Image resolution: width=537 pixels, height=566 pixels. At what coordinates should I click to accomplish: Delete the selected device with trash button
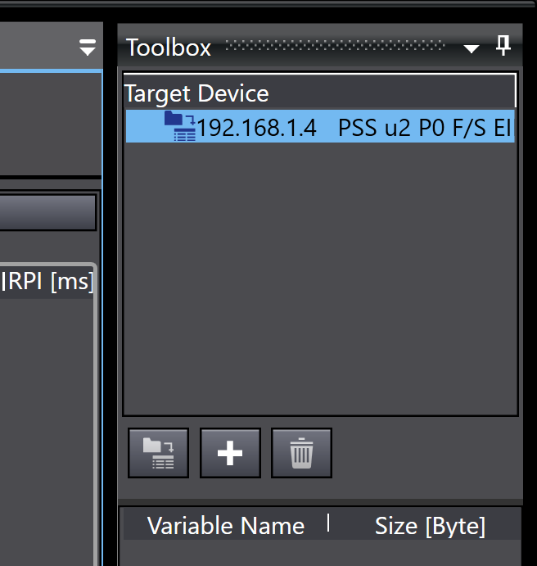[x=301, y=453]
